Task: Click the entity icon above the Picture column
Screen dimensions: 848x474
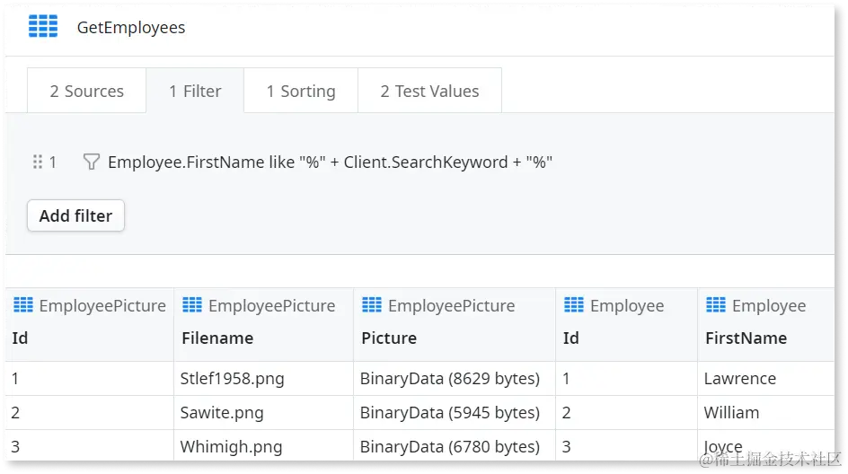Action: (x=372, y=305)
